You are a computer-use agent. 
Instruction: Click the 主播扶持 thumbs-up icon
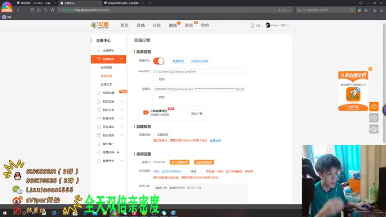99,152
